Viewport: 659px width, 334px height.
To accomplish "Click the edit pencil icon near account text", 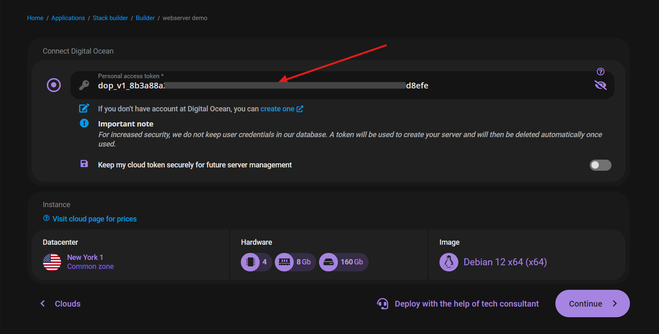I will coord(84,108).
